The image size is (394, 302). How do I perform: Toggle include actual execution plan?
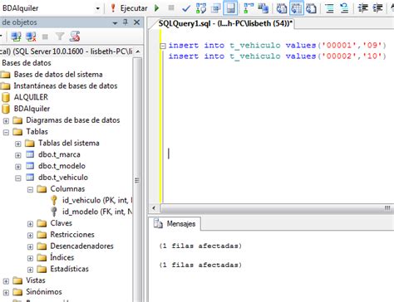[x=249, y=8]
